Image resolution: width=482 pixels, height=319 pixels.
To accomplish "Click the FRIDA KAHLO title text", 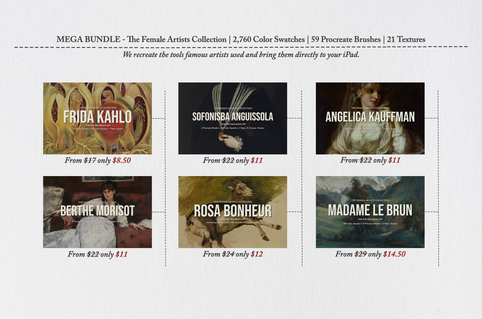I will 97,117.
